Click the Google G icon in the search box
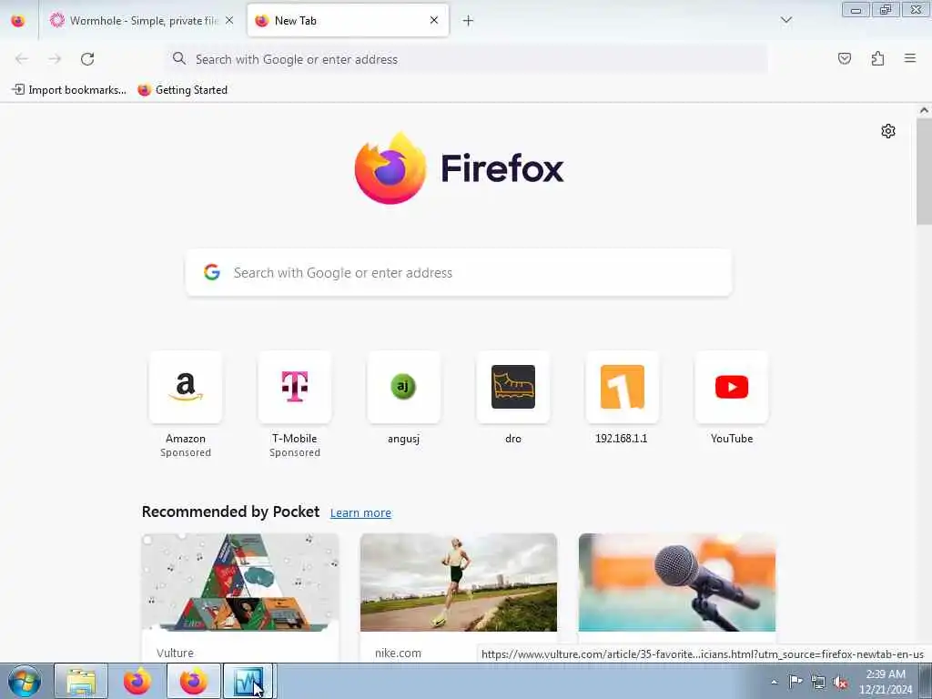 click(x=212, y=272)
